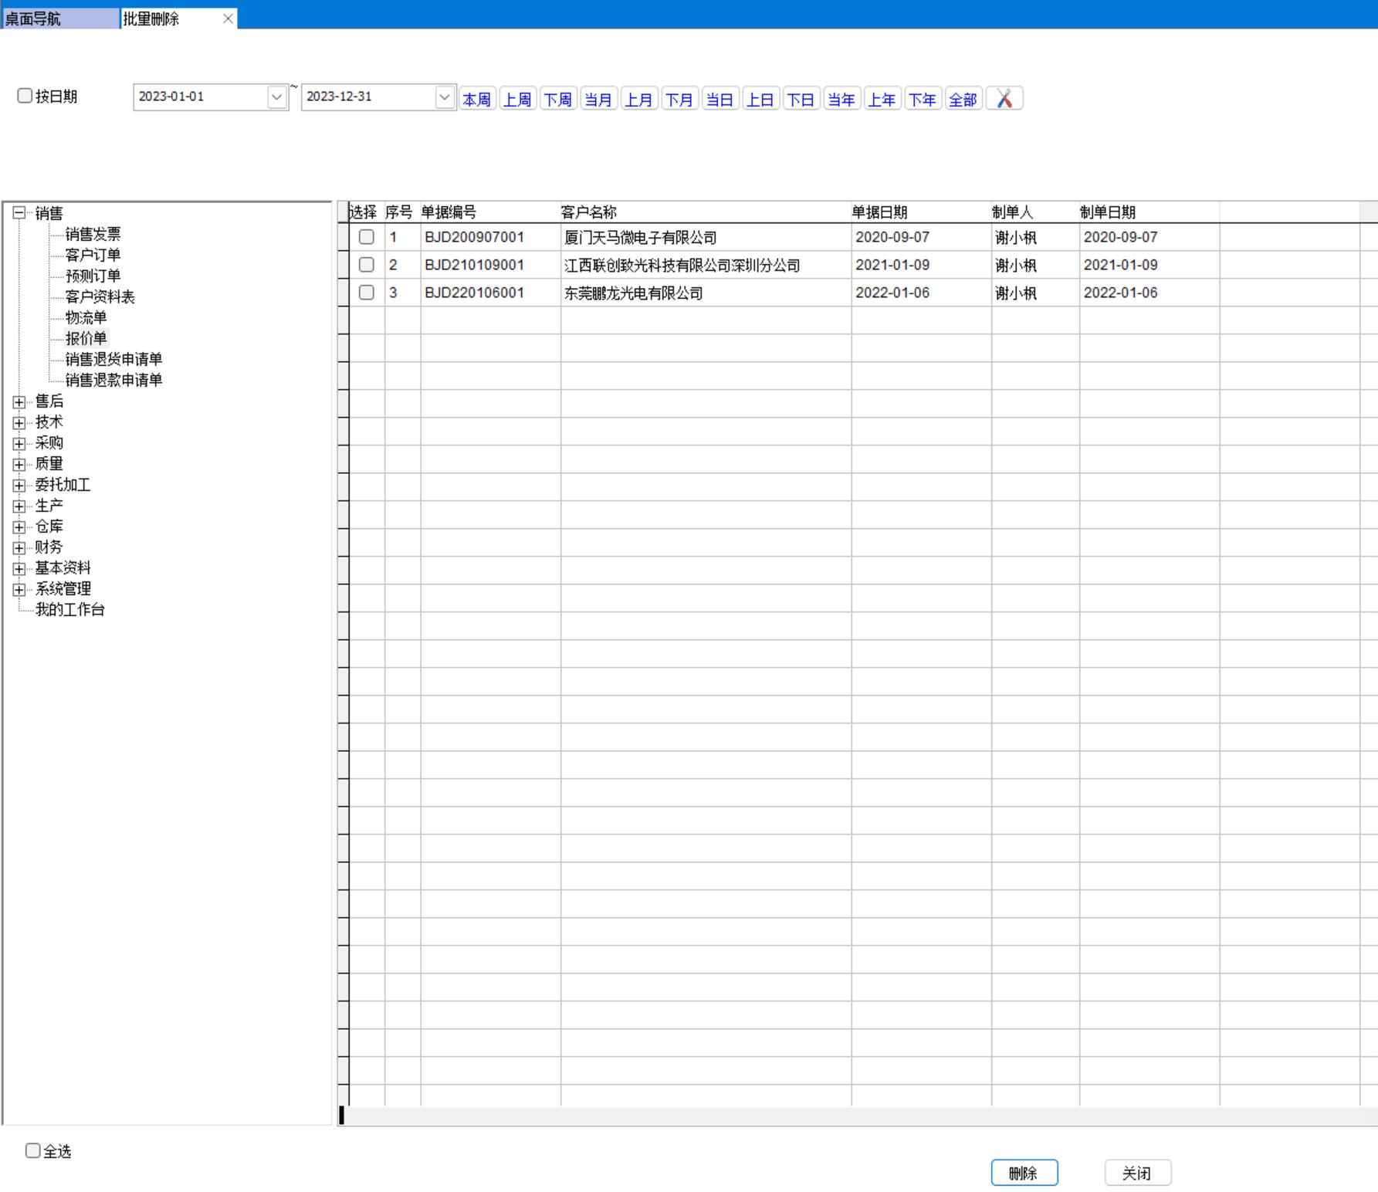Viewport: 1378px width, 1192px height.
Task: Open the end date 2023-12-31 dropdown
Action: pos(444,97)
